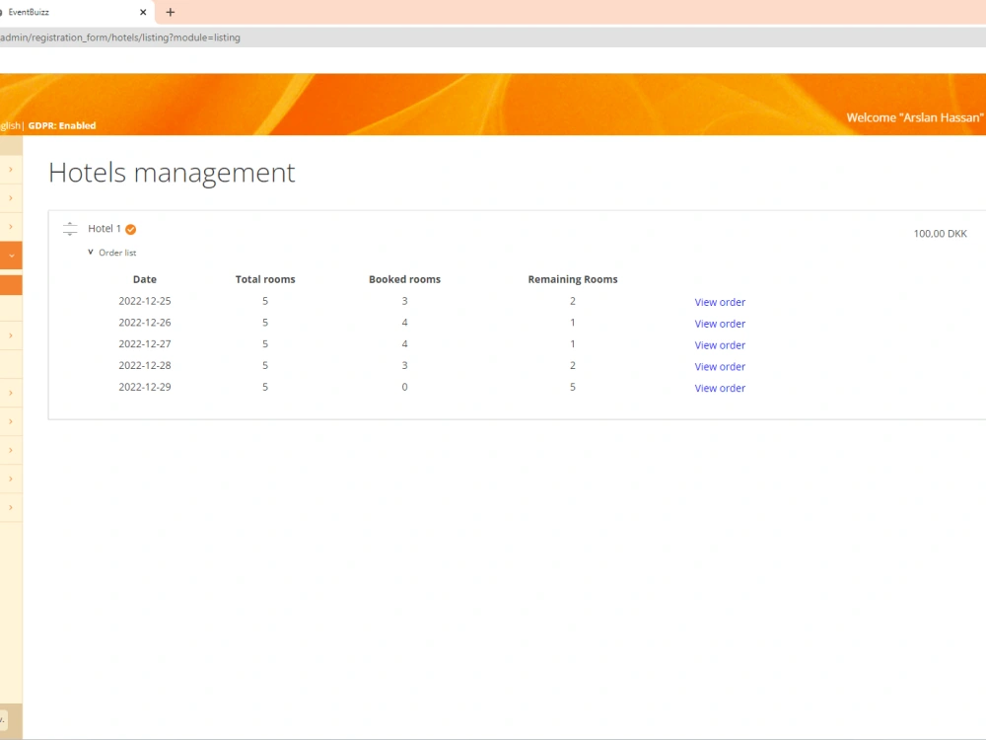View order for 2022-12-29
986x740 pixels.
720,388
